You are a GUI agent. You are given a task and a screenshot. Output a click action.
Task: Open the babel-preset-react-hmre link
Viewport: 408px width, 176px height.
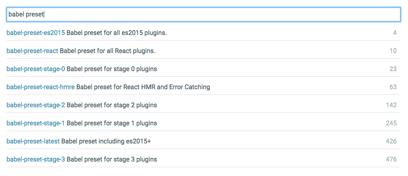coord(40,87)
